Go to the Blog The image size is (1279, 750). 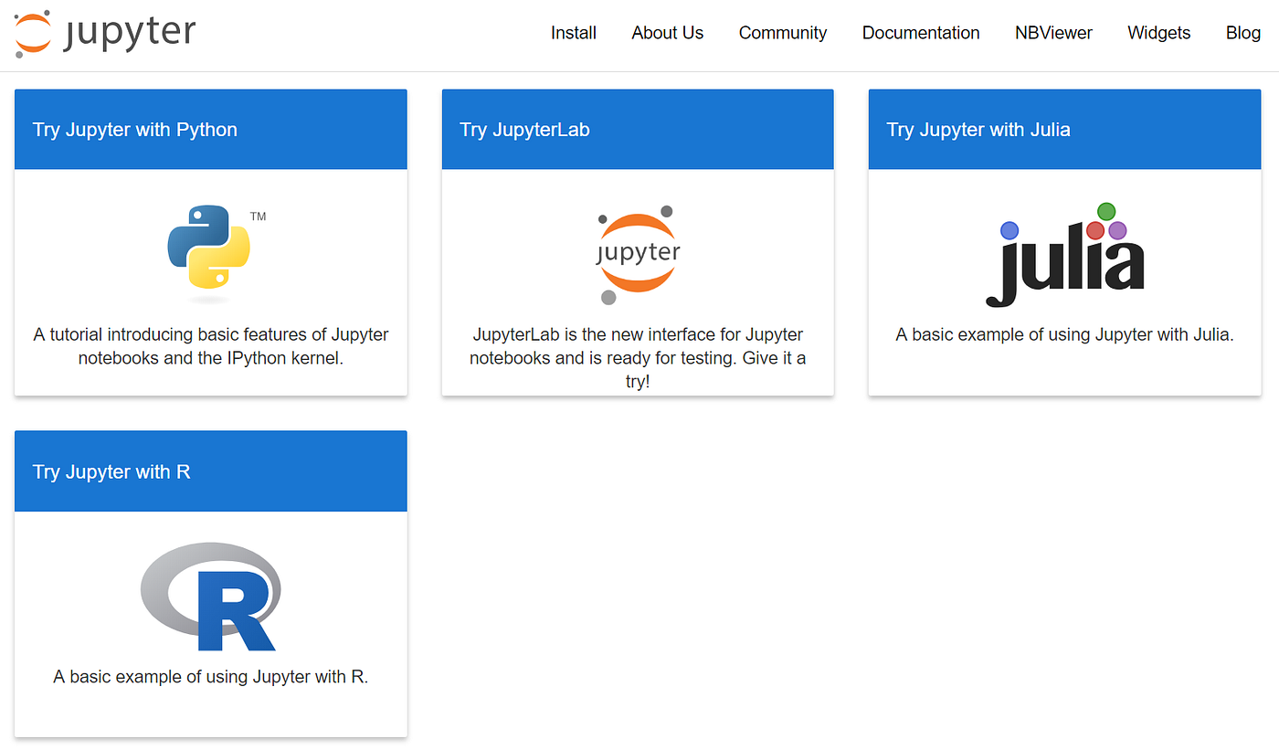pos(1242,33)
